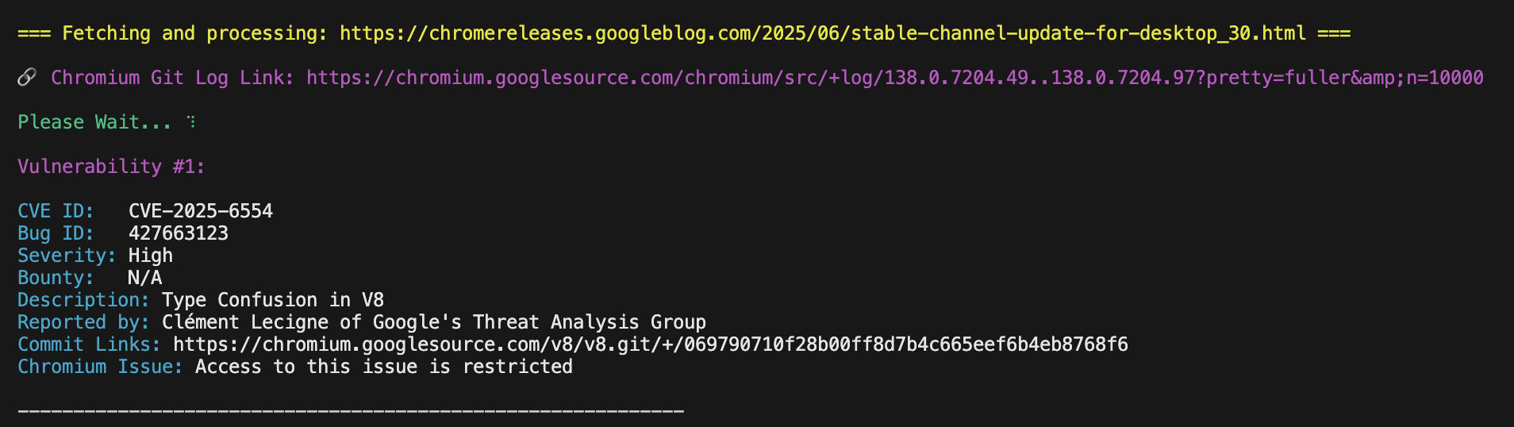Click the Chromium Git Log Link label

[x=172, y=78]
